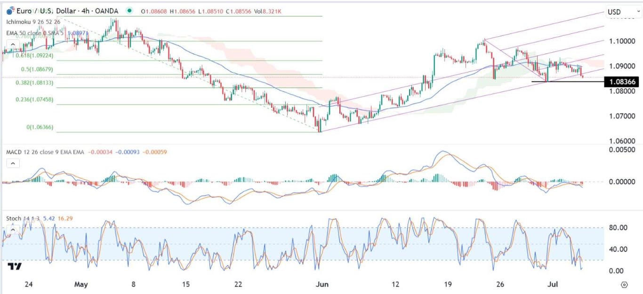Click the EMA value 1.08971
Image resolution: width=643 pixels, height=294 pixels.
[79, 32]
